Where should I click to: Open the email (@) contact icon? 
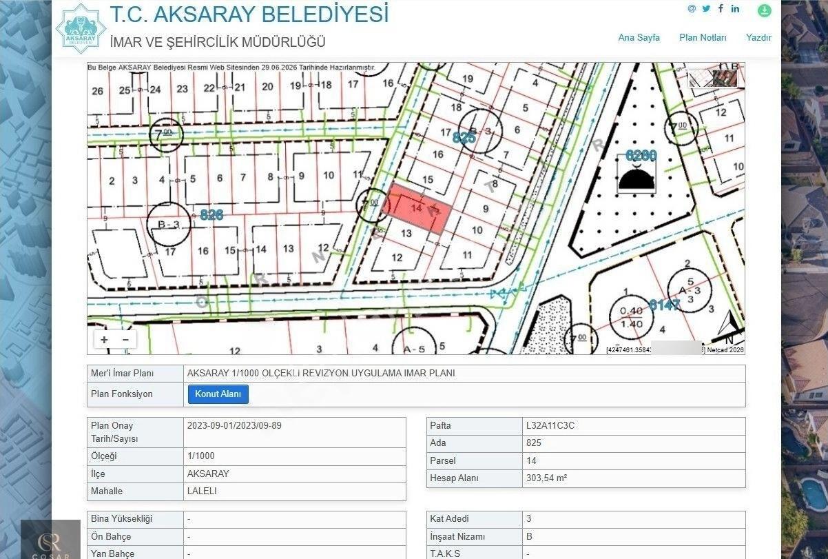click(692, 9)
